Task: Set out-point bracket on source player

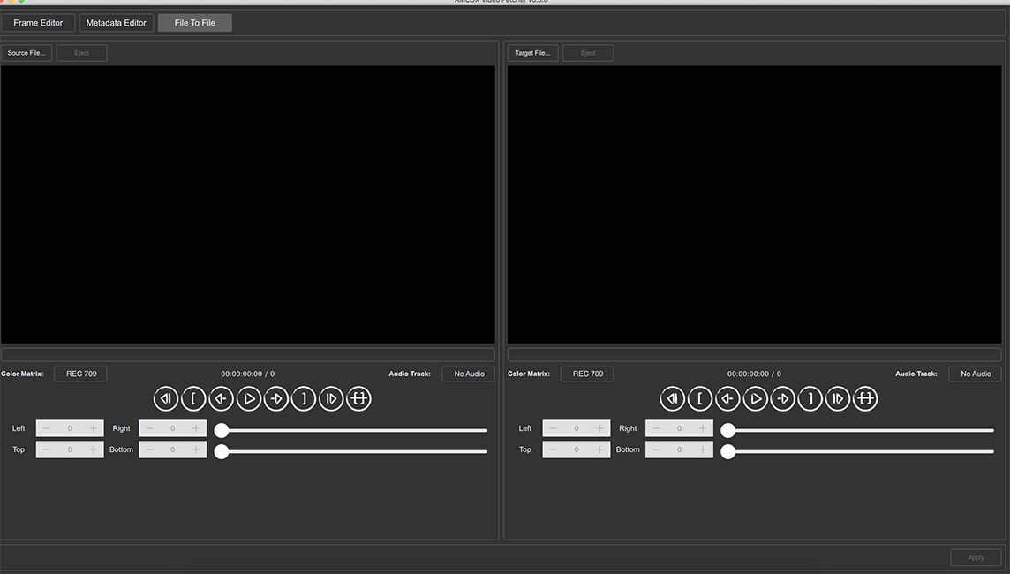Action: 304,399
